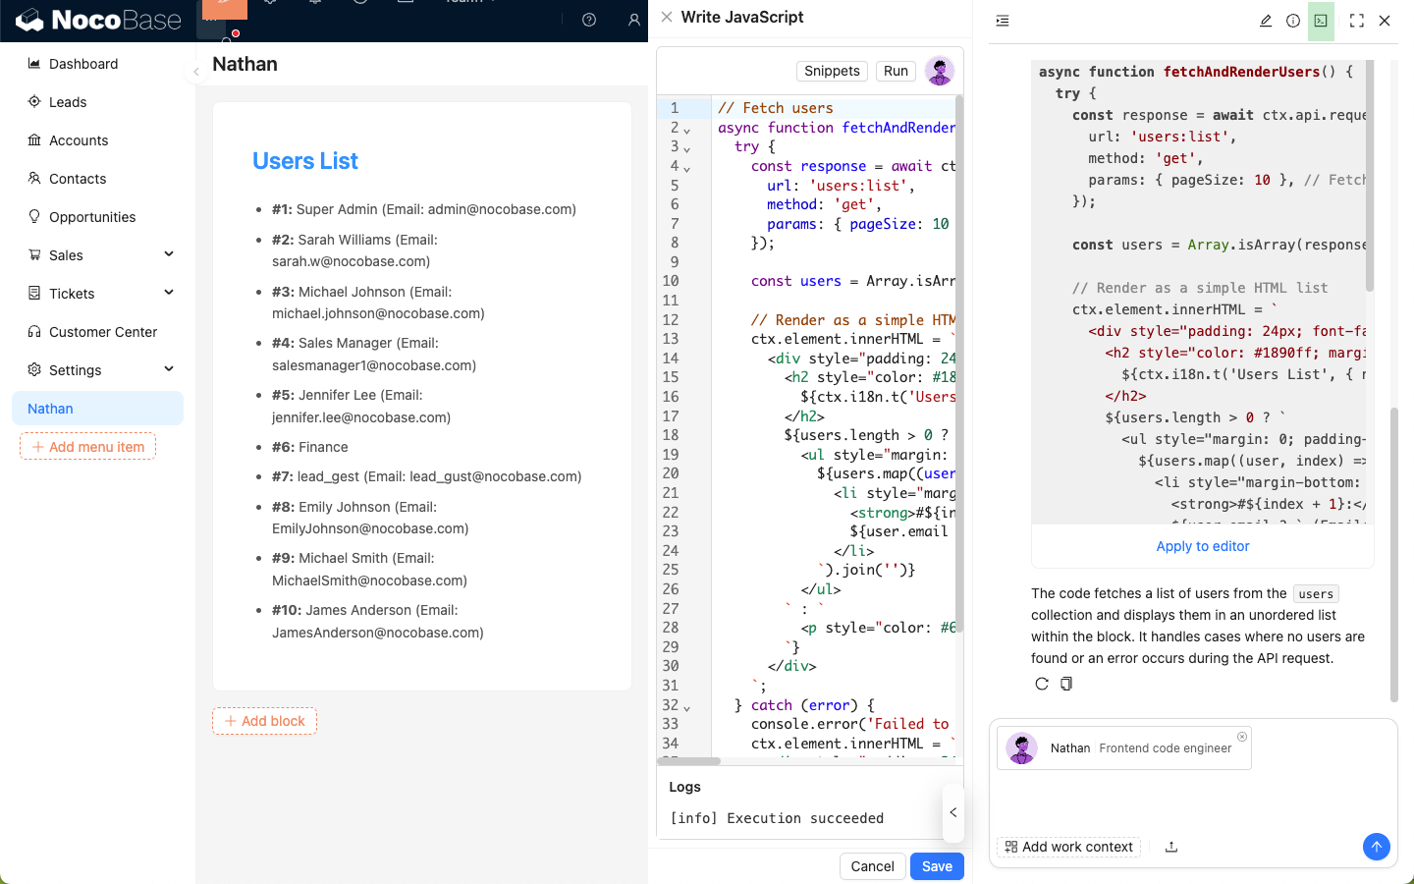Expand the chat panel to fullscreen

coord(1357,21)
